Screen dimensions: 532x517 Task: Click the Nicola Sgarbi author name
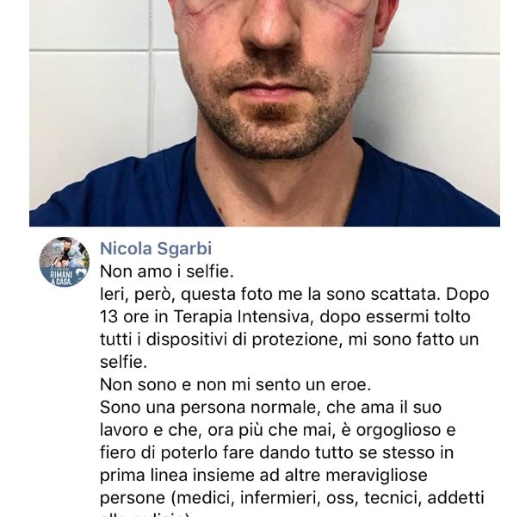coord(156,248)
